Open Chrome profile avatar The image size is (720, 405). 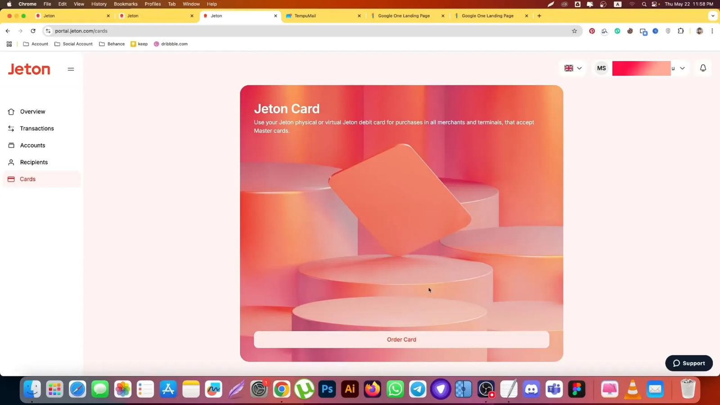click(x=699, y=31)
